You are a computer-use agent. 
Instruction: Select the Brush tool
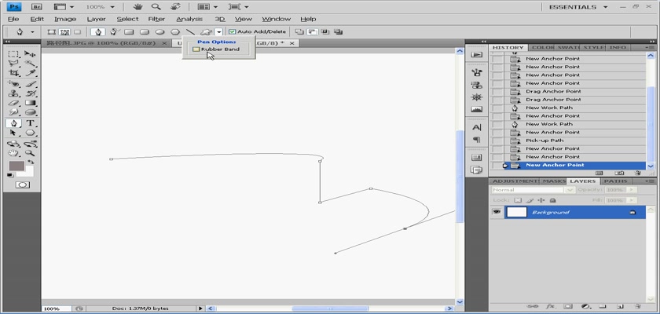pos(30,84)
